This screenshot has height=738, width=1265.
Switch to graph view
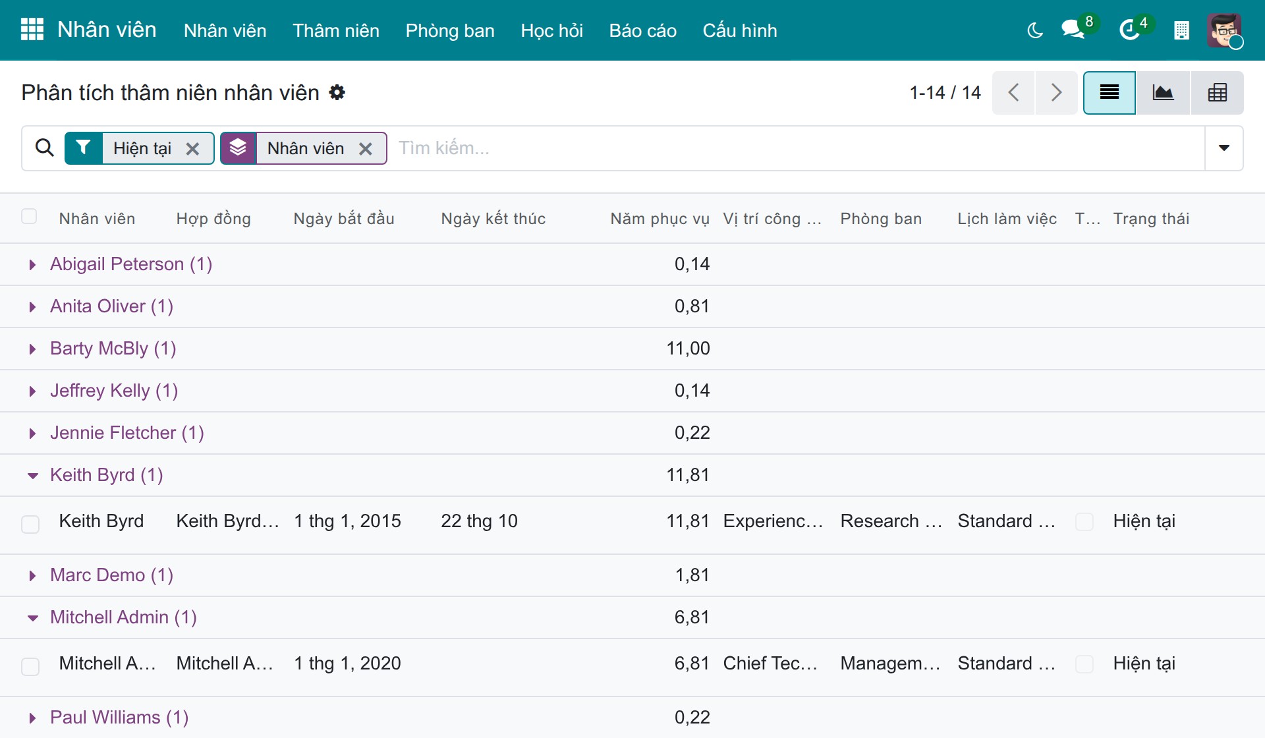[1163, 93]
